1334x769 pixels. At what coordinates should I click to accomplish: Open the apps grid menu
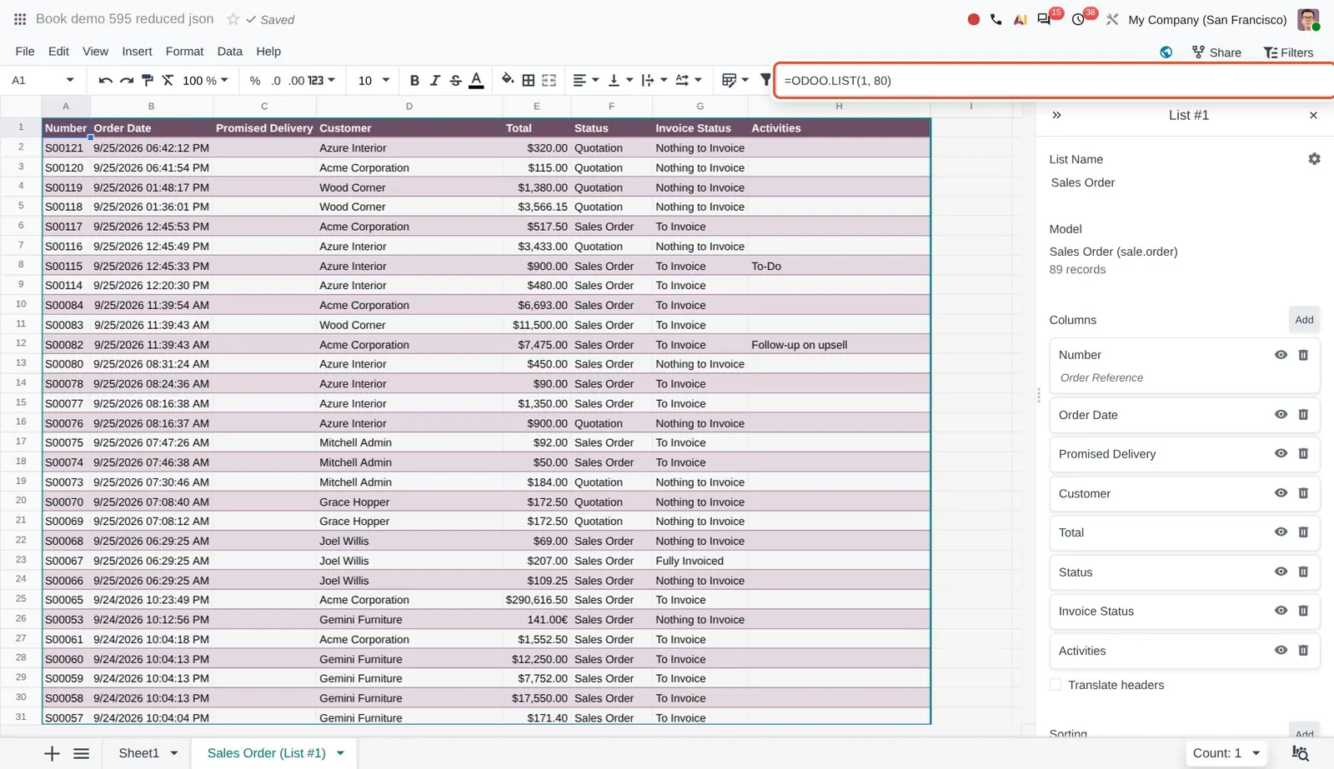tap(20, 19)
